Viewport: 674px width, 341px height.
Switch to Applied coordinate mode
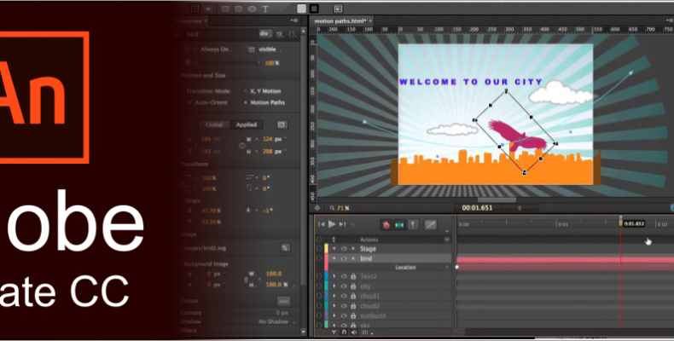[x=247, y=124]
